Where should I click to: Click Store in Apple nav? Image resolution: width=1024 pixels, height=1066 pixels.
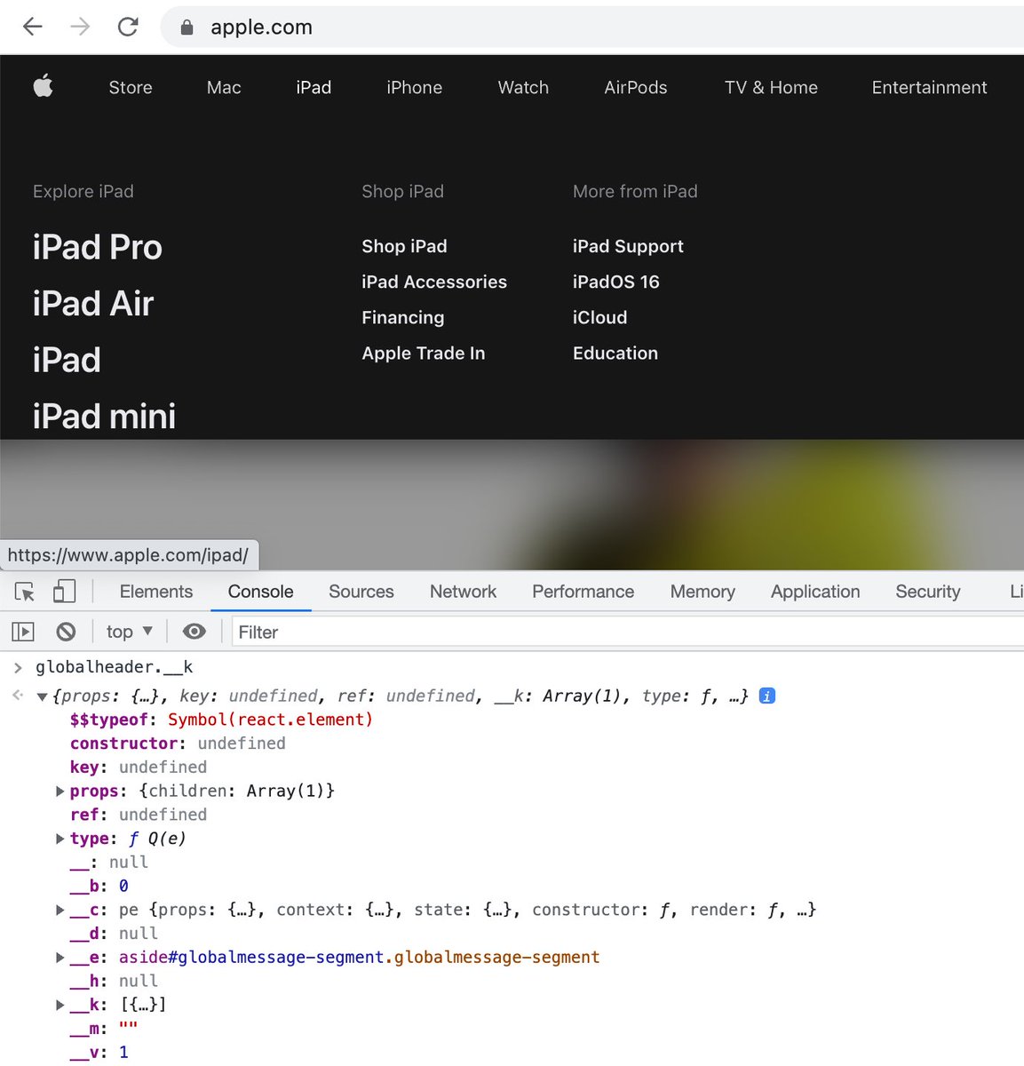point(131,87)
